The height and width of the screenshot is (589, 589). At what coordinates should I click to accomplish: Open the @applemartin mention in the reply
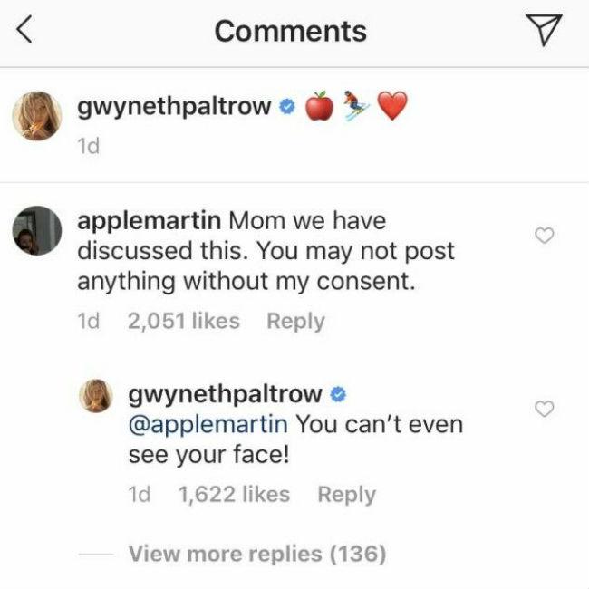click(208, 423)
